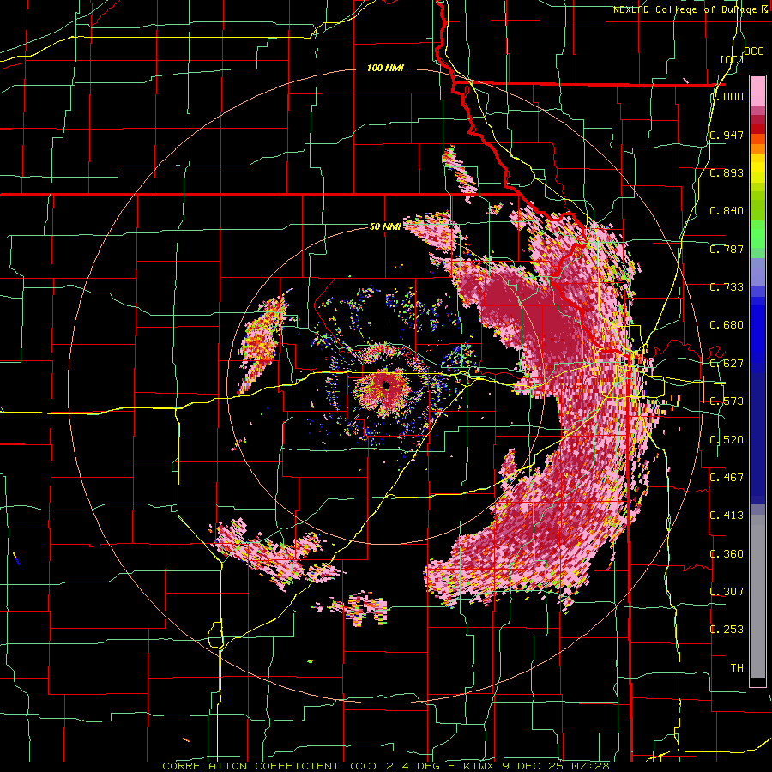Pick the yellow segment of the color bar

tap(757, 169)
